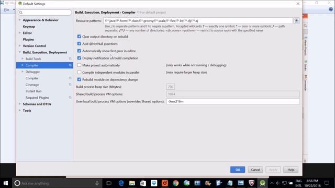The height and width of the screenshot is (188, 335).
Task: Click search icon in background window toolbar
Action: tap(305, 26)
